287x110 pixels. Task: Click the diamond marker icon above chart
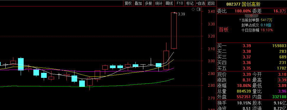193,9
